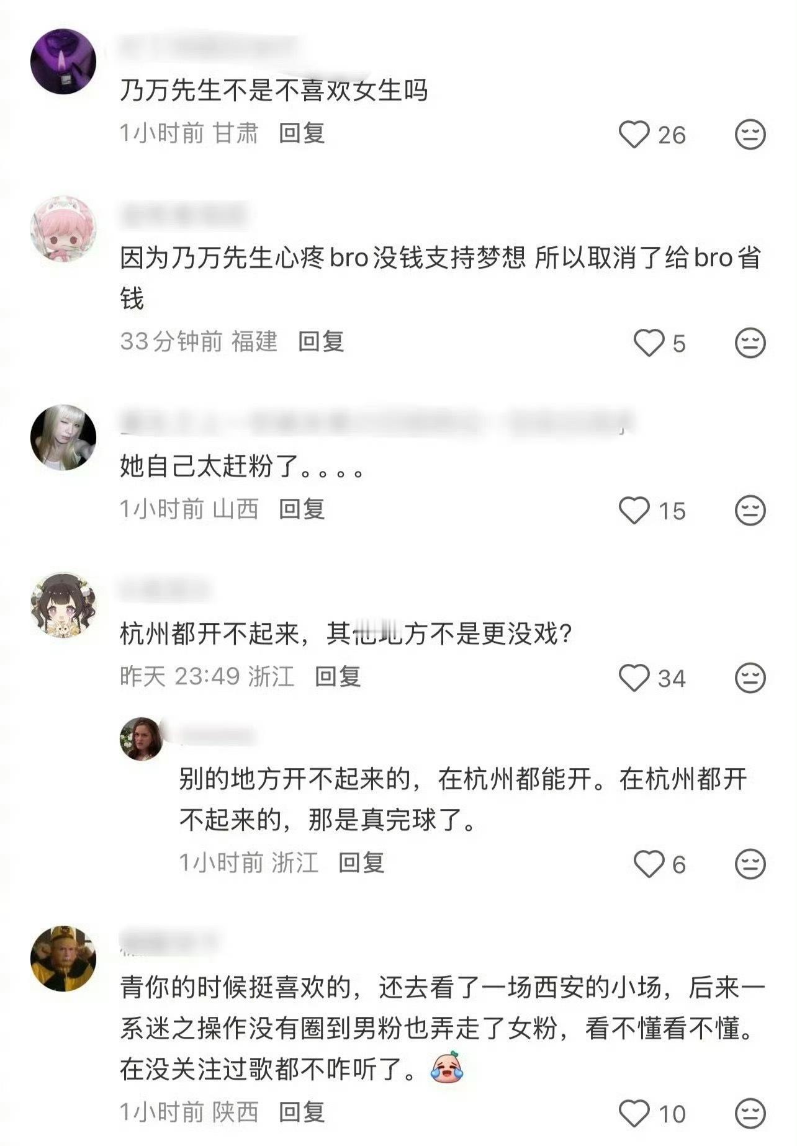
Task: Reply to the Fujian comment from 33分钟前
Action: [321, 341]
